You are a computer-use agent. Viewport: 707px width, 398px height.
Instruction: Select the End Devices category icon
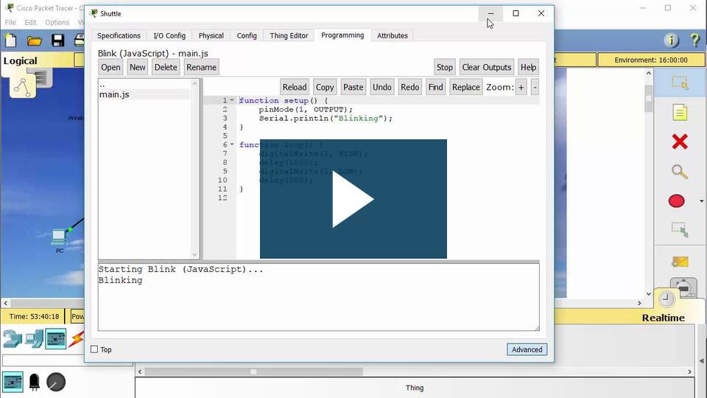pos(34,339)
